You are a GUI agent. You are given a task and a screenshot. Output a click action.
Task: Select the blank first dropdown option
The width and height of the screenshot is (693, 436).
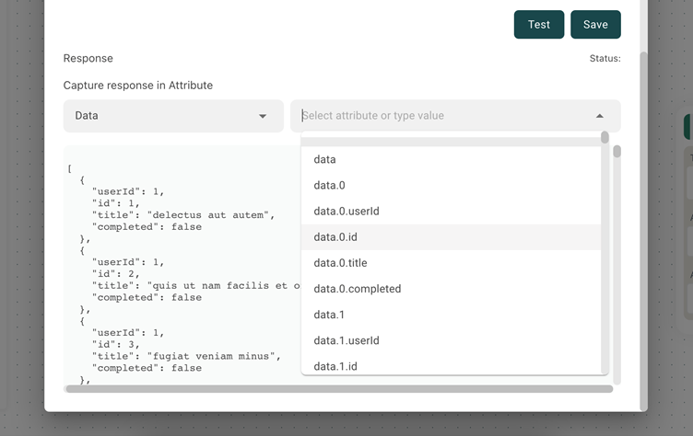(x=451, y=142)
